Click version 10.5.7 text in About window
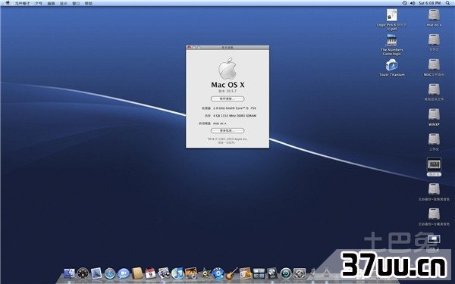 coord(227,91)
